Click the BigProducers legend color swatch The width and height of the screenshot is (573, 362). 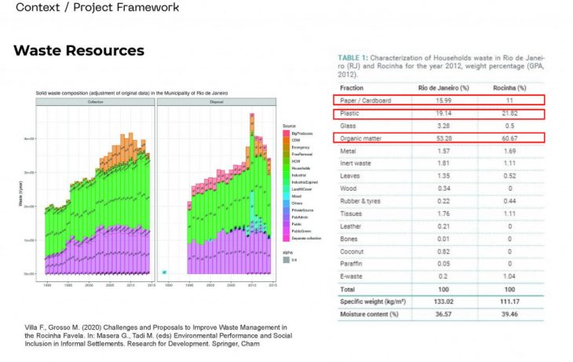[285, 133]
